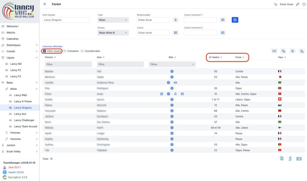This screenshot has height=181, width=307.
Task: Click the blue save team button
Action: click(235, 20)
